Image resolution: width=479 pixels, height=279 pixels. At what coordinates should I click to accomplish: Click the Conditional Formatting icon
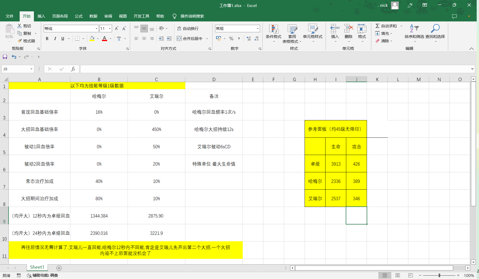click(273, 29)
